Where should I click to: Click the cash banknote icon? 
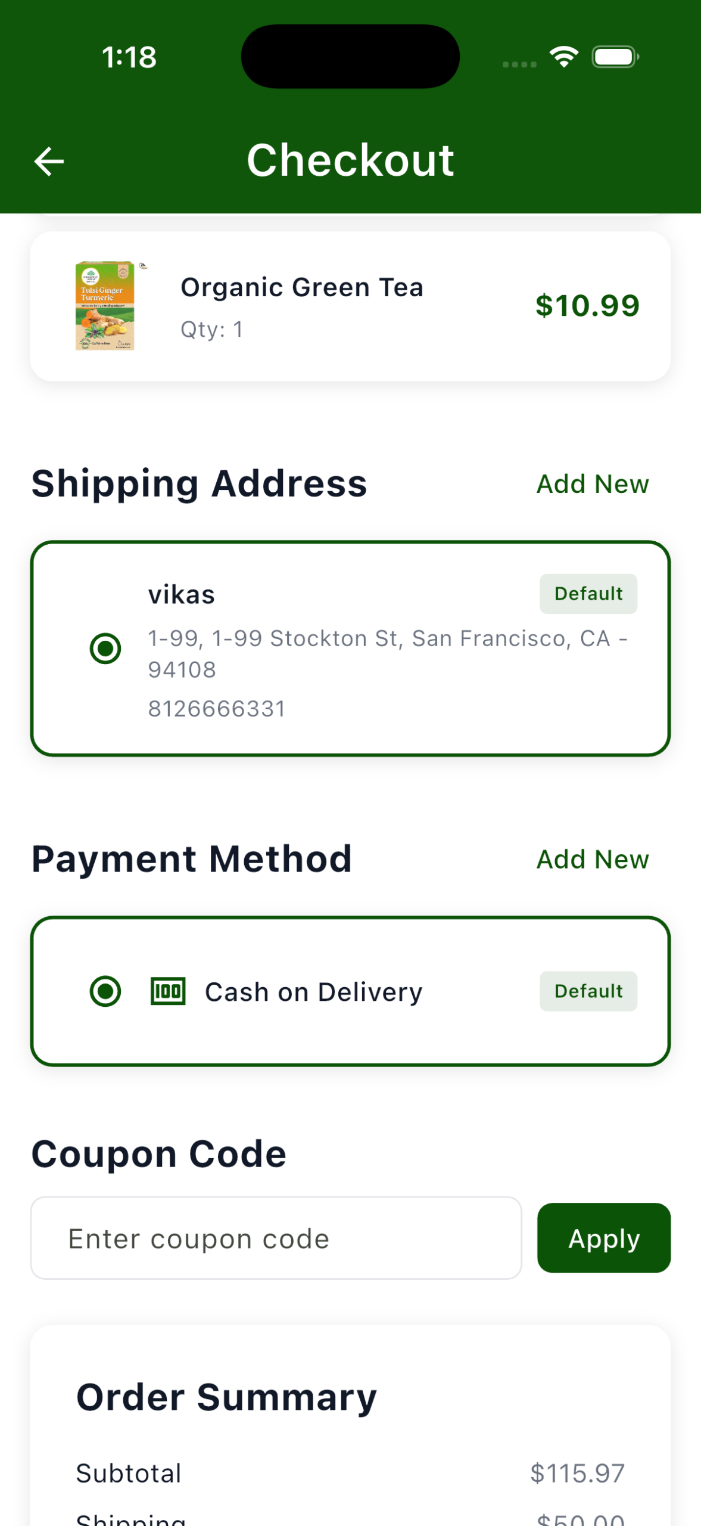click(168, 991)
